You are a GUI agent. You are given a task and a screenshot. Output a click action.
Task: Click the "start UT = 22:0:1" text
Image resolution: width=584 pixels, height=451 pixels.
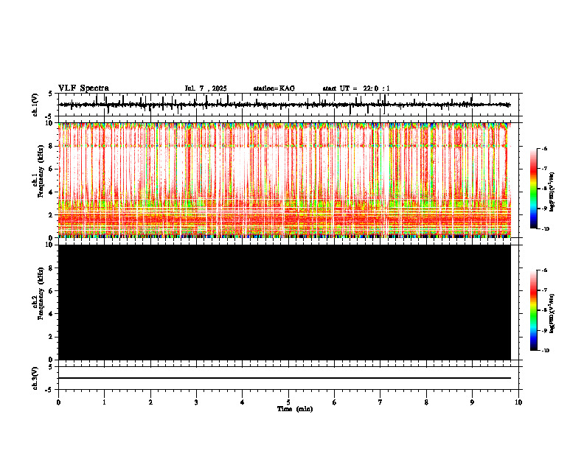[x=356, y=88]
